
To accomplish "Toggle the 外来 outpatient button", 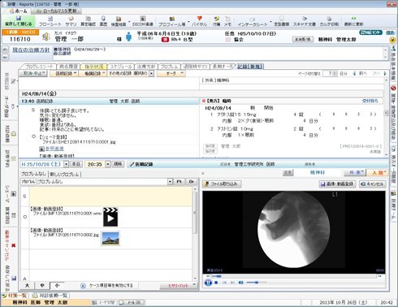I will [x=355, y=172].
